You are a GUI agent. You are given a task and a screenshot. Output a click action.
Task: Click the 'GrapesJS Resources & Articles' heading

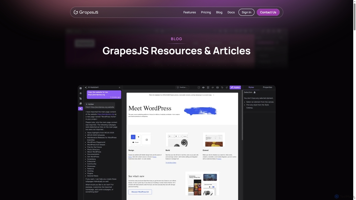coord(177,51)
